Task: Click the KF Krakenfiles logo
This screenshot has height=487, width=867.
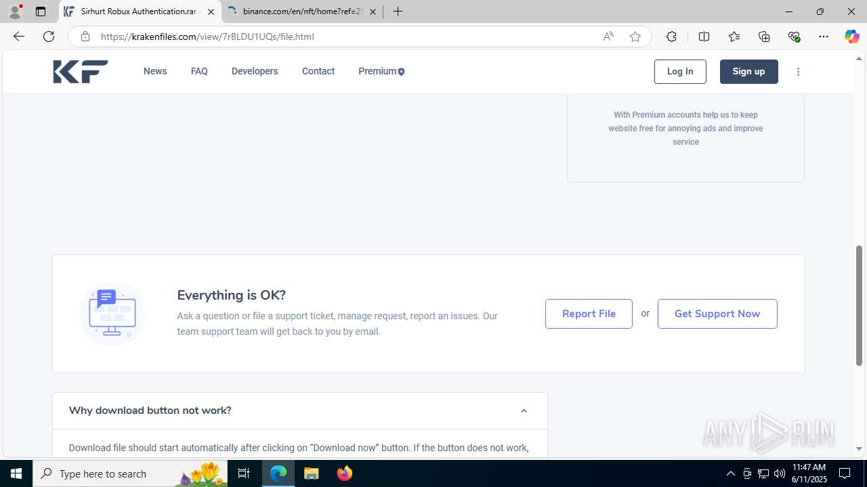Action: point(81,72)
